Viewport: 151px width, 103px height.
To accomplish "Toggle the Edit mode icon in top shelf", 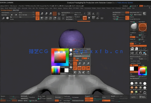I will coord(38,18).
